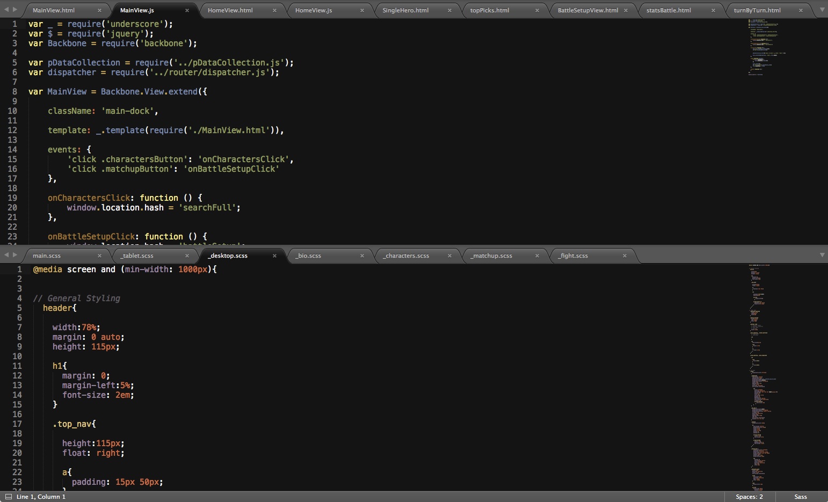Close the MainView.js tab

pos(187,10)
